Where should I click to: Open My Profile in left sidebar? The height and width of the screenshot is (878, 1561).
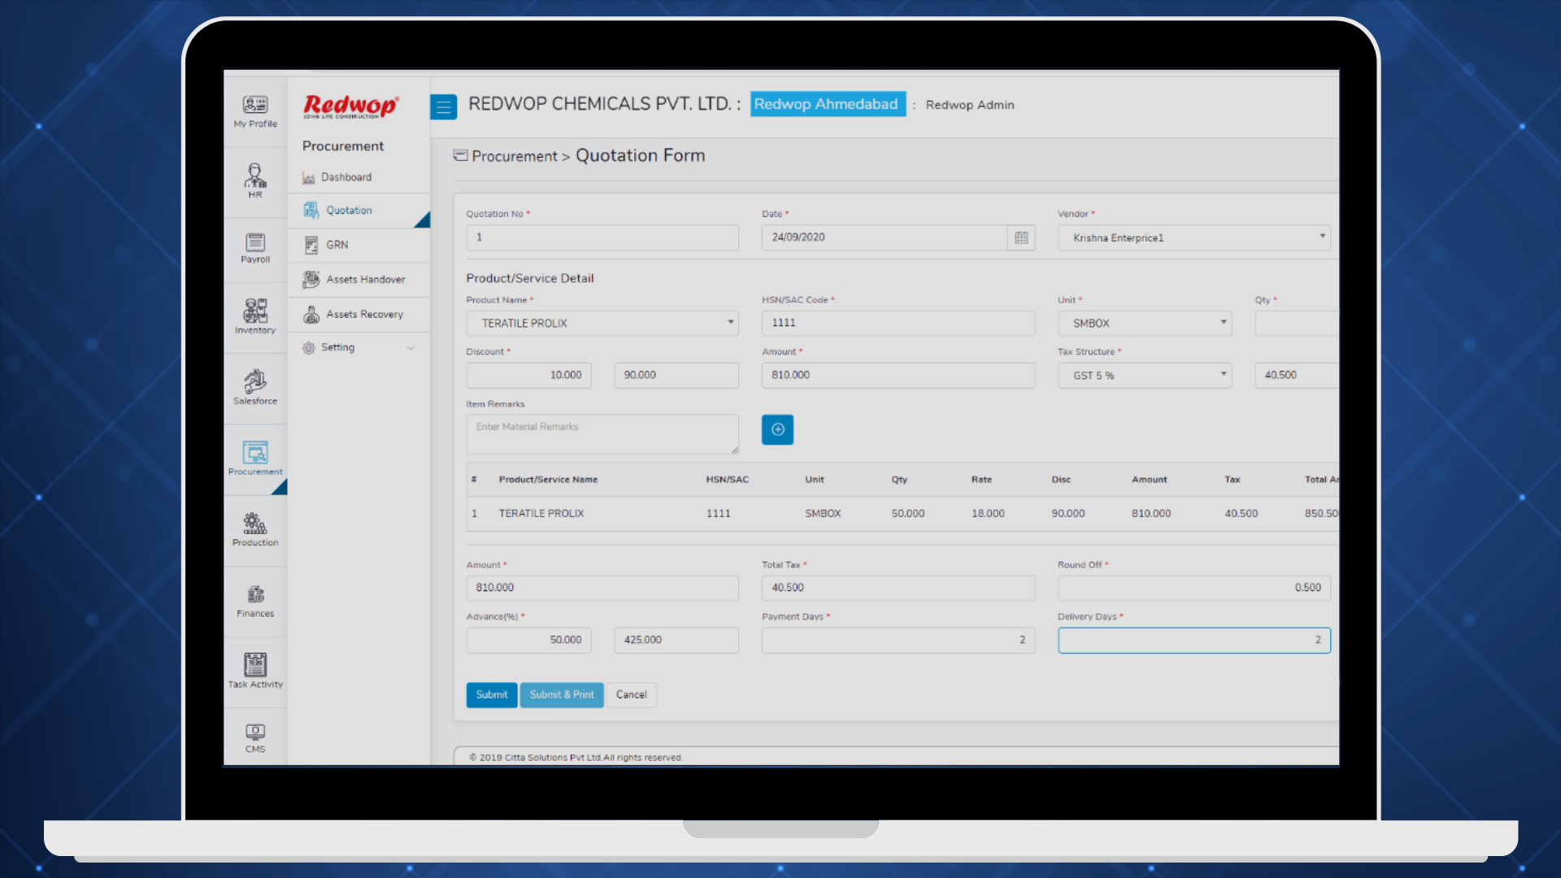point(255,111)
